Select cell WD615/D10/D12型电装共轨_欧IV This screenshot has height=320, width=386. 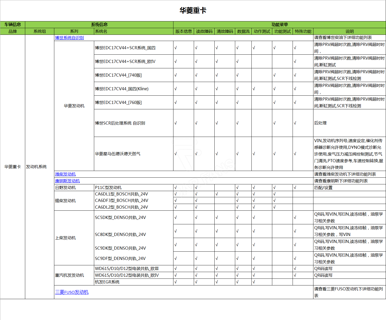[134, 275]
